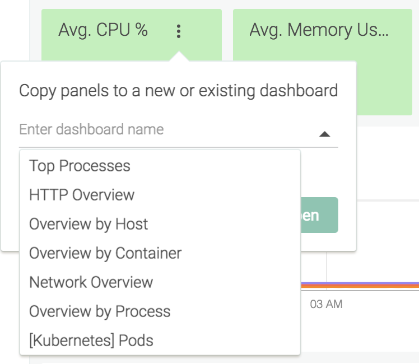
Task: Click the Avg. CPU % panel title
Action: coord(103,30)
